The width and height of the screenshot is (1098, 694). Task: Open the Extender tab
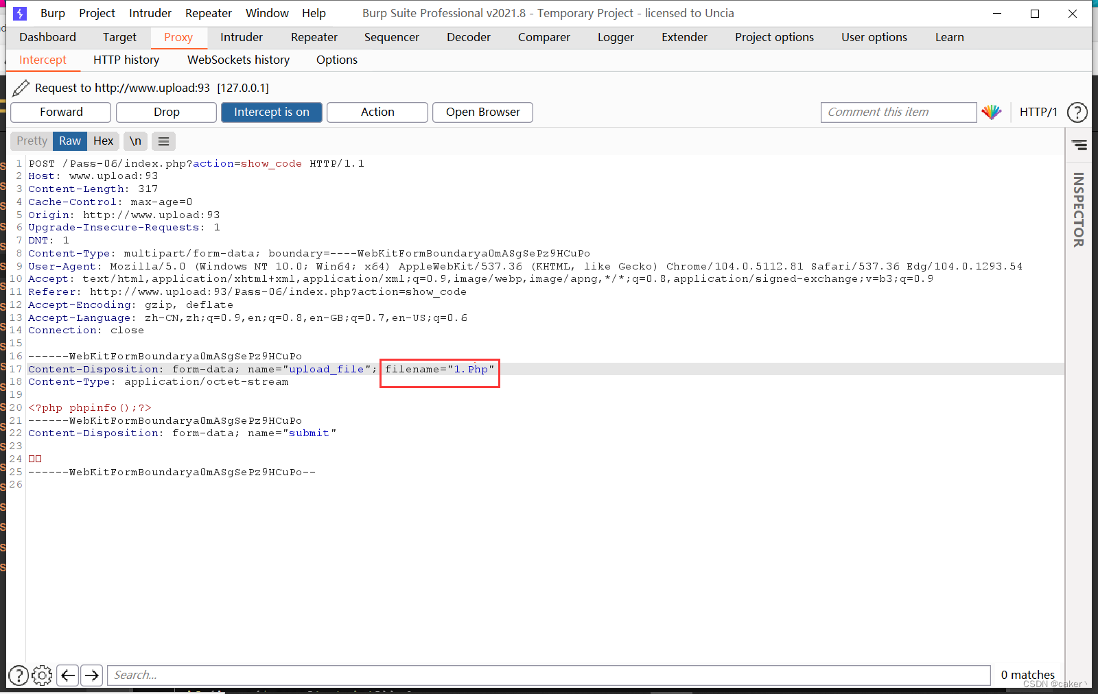(x=685, y=38)
